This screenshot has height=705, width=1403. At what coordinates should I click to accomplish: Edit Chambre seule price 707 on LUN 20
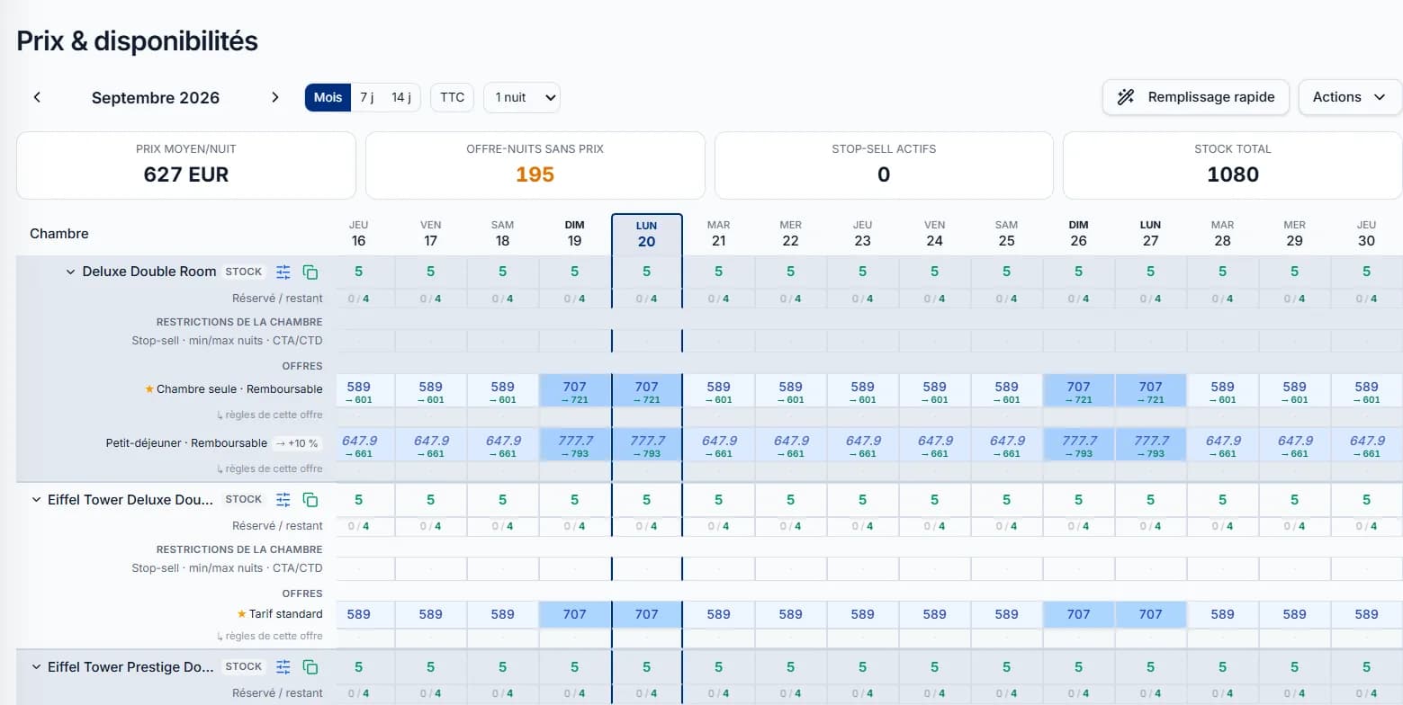click(646, 391)
